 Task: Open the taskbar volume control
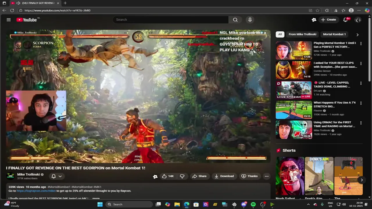[344, 204]
